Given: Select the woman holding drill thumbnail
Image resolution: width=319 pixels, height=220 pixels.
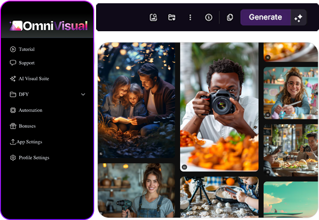Looking at the screenshot, I should pos(136,190).
